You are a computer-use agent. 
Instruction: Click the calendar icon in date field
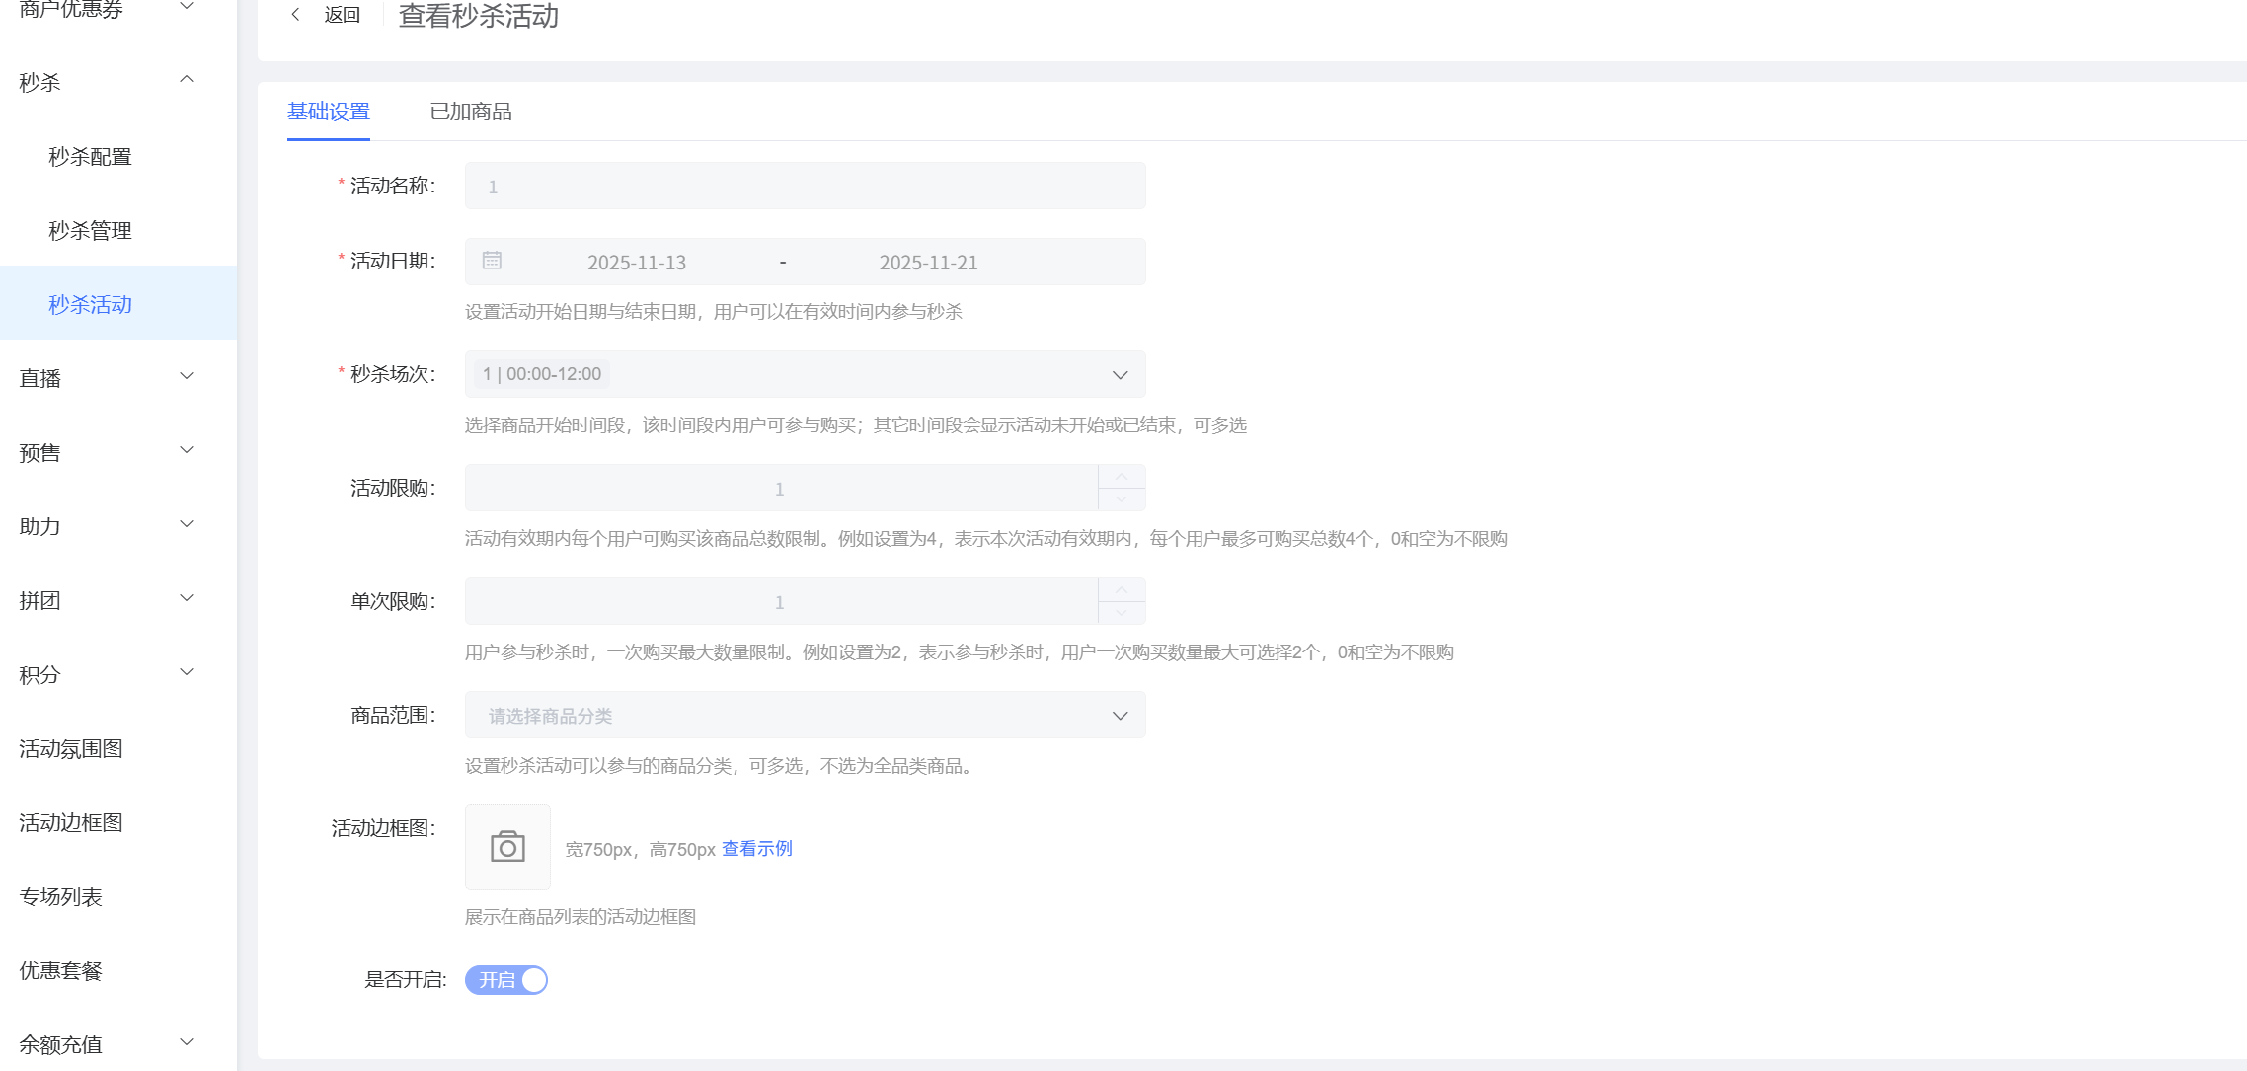coord(492,261)
